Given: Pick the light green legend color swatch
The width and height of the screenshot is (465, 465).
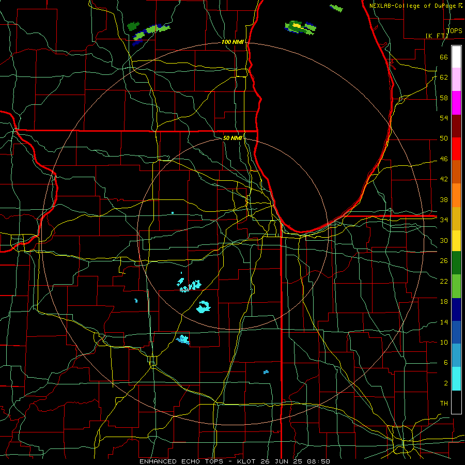Looking at the screenshot, I should point(456,286).
